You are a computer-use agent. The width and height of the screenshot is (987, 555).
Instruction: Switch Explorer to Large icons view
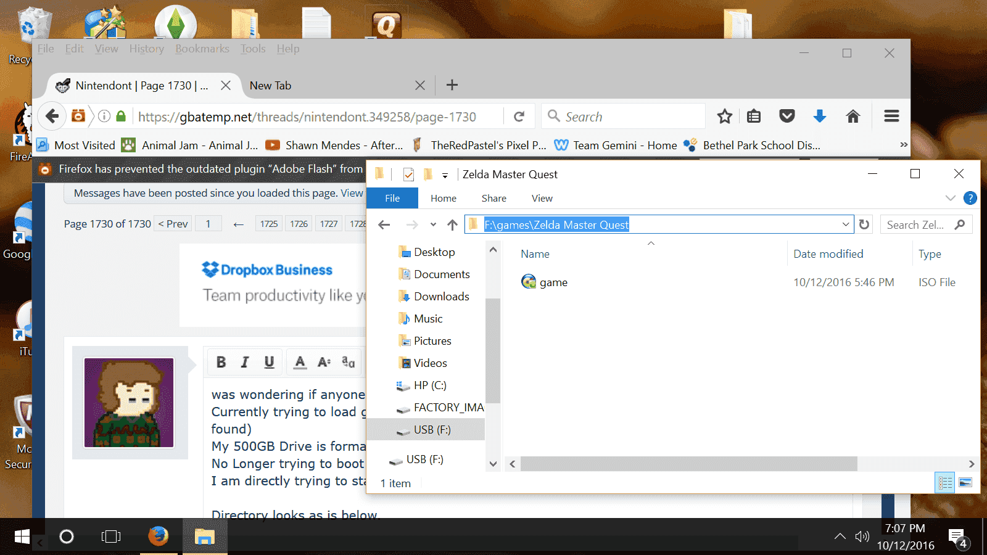(965, 483)
